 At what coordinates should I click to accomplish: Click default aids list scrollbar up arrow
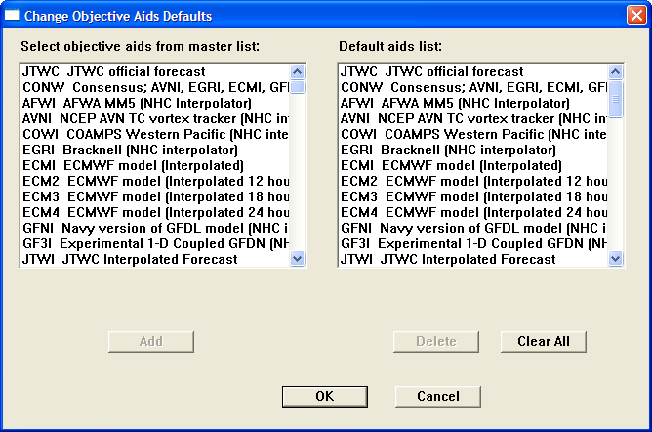[616, 72]
